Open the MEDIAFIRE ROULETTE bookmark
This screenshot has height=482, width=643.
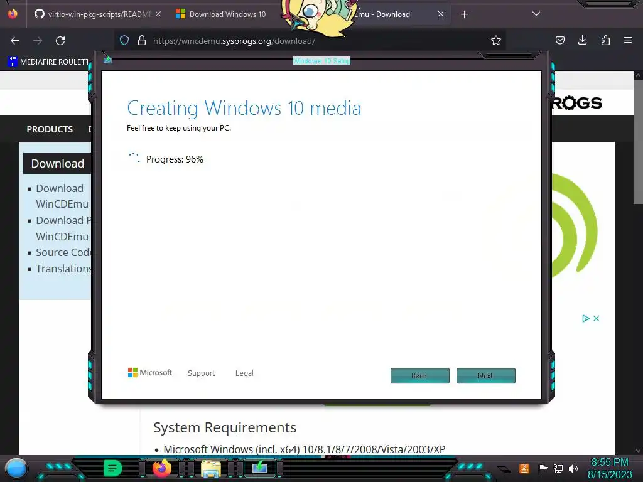[x=48, y=62]
